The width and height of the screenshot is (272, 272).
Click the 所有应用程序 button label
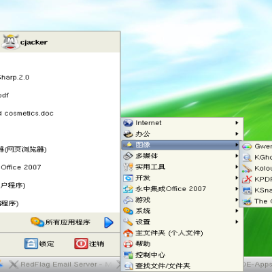(67, 222)
